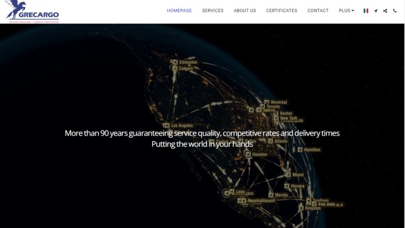Switch language with the Mexico flag icon

[x=366, y=11]
